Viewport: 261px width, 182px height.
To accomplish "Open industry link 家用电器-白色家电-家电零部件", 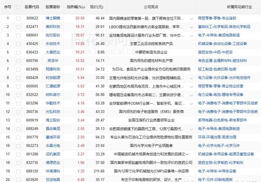I will tap(222, 120).
